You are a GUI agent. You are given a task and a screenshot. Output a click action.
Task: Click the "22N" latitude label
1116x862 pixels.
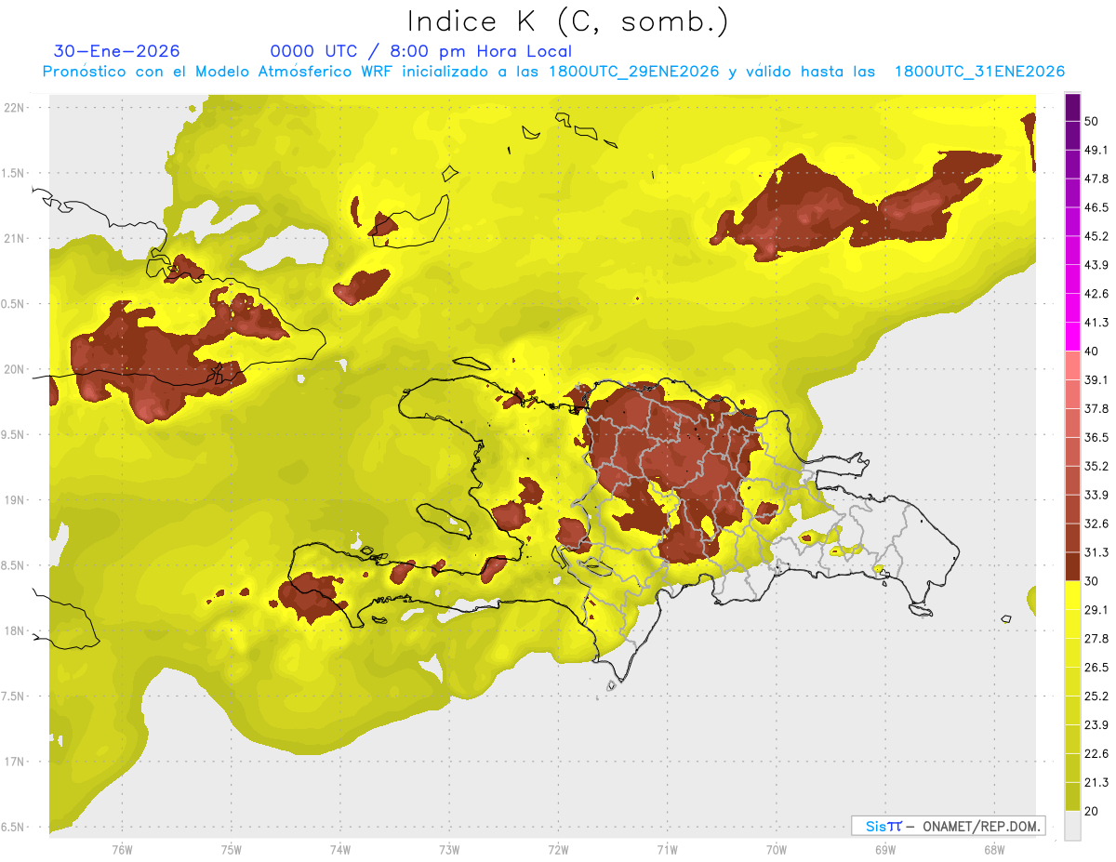tap(16, 107)
